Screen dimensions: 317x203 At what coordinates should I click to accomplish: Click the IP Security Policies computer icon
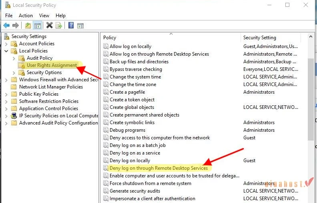[x=14, y=116]
